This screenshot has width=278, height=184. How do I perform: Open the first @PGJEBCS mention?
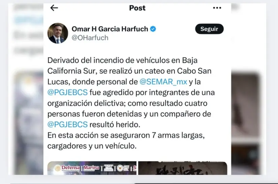(67, 93)
